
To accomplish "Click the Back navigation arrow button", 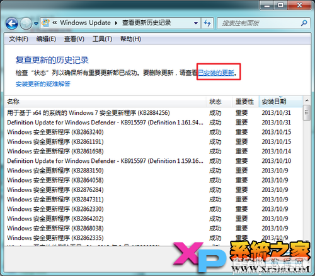I will click(x=12, y=23).
